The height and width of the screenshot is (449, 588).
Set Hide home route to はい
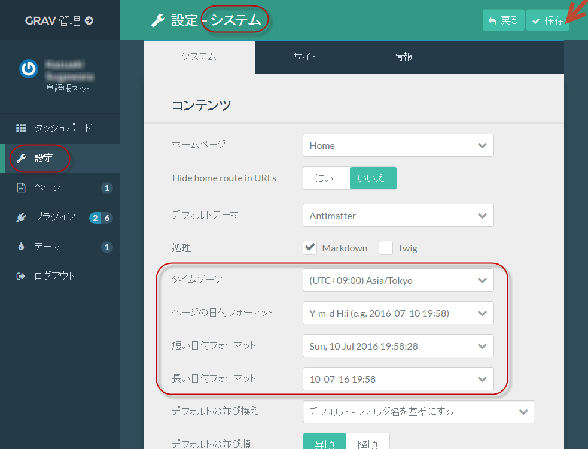point(326,178)
